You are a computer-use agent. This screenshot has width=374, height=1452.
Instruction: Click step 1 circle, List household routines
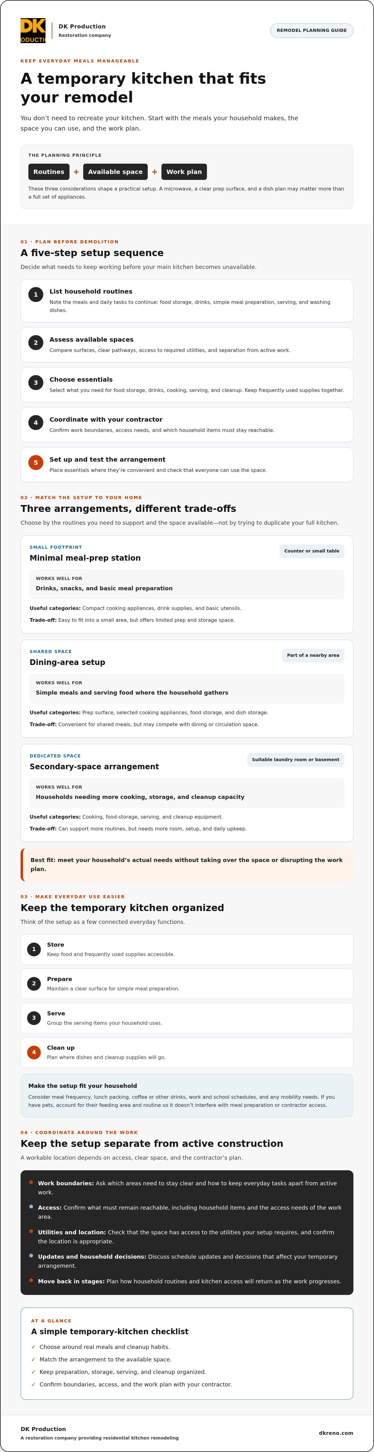click(36, 294)
